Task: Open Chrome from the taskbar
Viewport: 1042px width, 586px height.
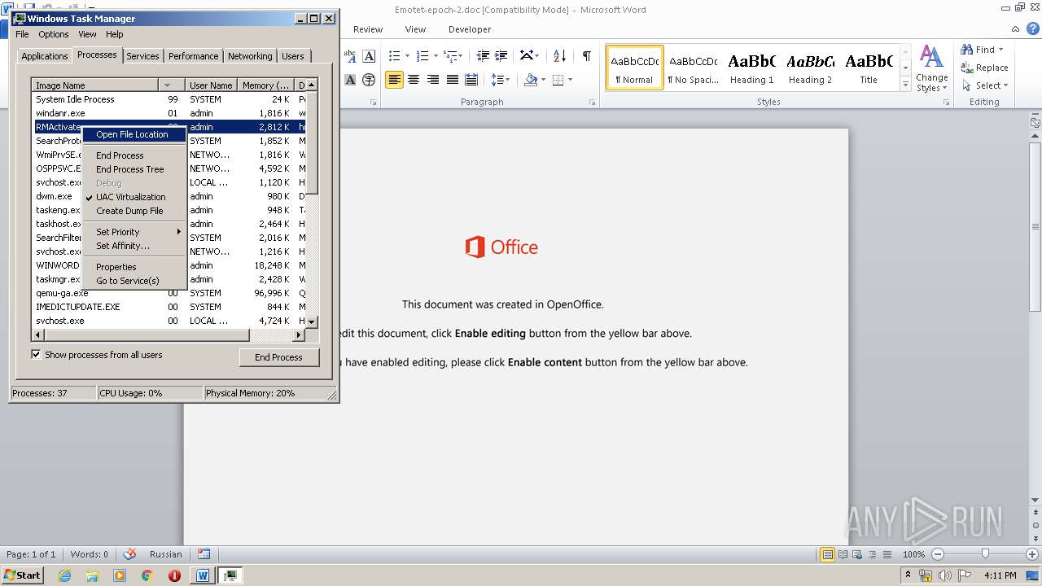Action: (x=147, y=575)
